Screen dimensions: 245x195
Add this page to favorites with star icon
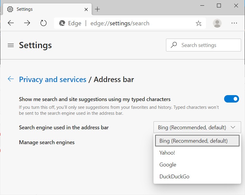point(199,23)
